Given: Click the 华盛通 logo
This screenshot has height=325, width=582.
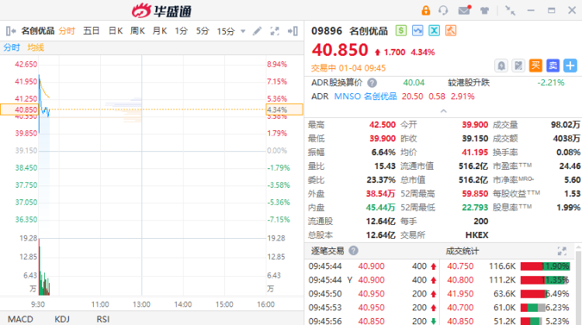Looking at the screenshot, I should click(x=161, y=10).
